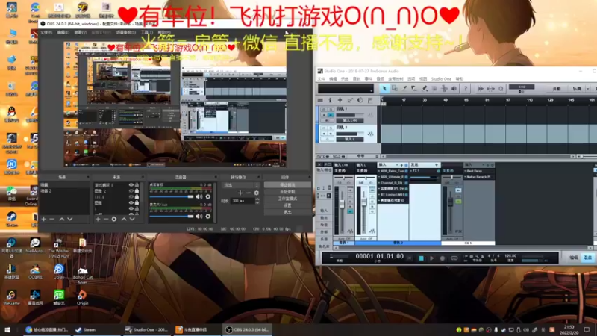Click the Play button in Studio One transport
Viewport: 597px width, 336px height.
(x=432, y=258)
